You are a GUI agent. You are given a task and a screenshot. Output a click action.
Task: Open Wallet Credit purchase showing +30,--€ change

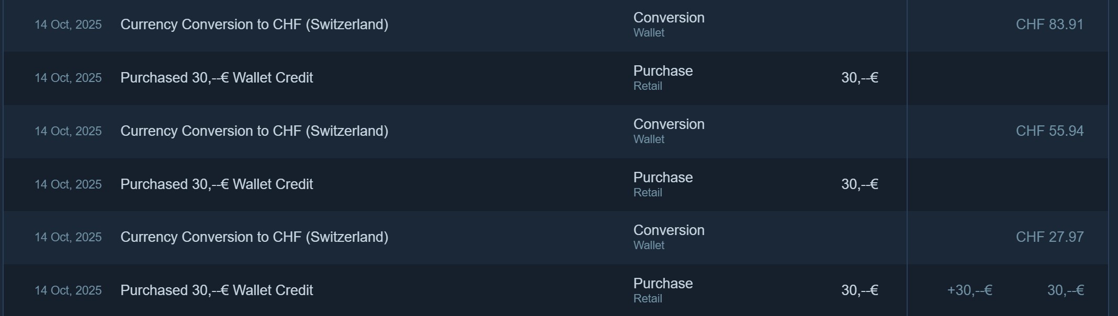(217, 290)
